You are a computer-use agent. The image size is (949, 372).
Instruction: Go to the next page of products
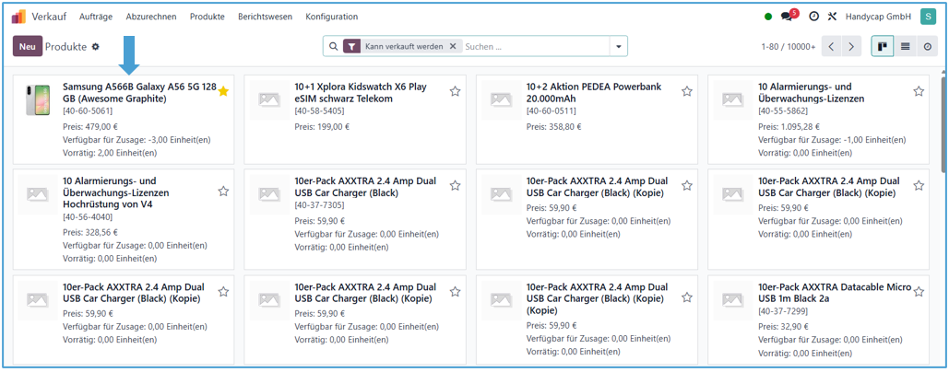851,46
